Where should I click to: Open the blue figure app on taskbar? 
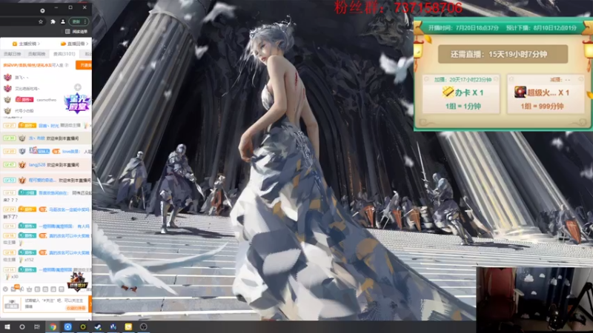tap(113, 327)
